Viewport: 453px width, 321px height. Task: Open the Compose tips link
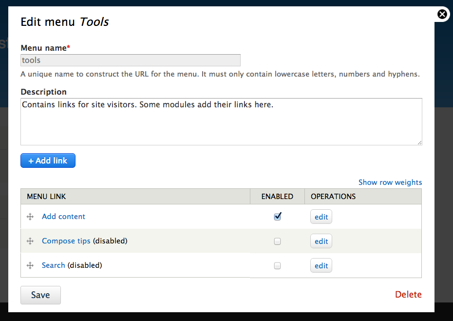click(x=66, y=241)
